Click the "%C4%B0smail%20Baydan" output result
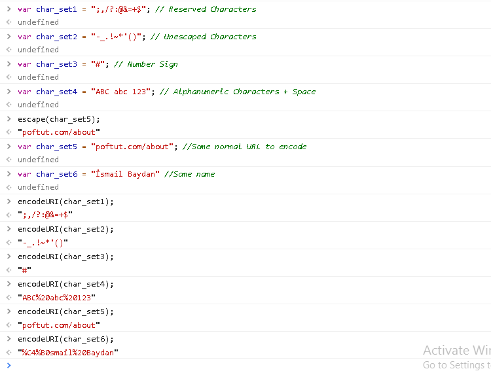This screenshot has width=491, height=371. [68, 353]
